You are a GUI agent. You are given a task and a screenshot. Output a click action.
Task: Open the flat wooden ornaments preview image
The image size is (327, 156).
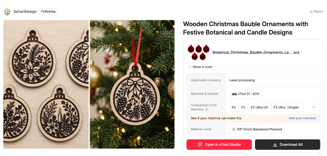[x=46, y=84]
